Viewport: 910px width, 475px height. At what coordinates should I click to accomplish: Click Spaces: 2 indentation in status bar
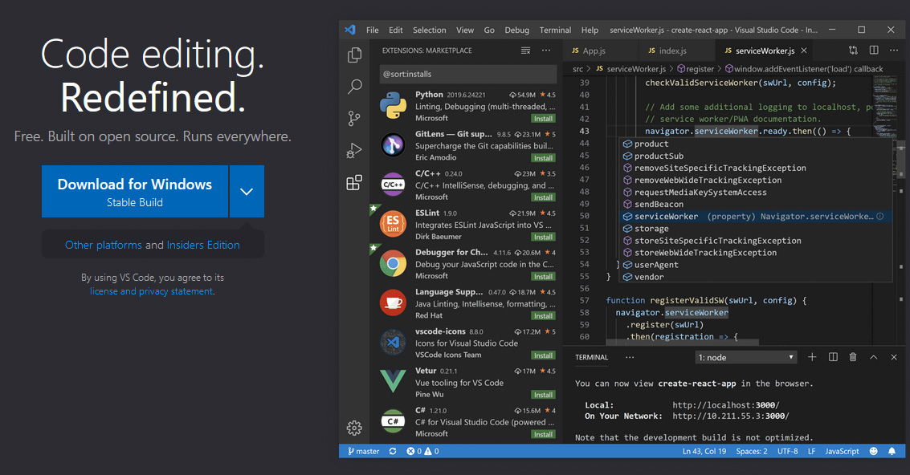[x=752, y=451]
